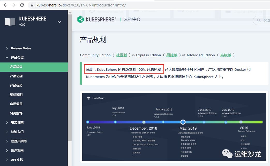Expand the 安装指南 section

tap(17, 123)
